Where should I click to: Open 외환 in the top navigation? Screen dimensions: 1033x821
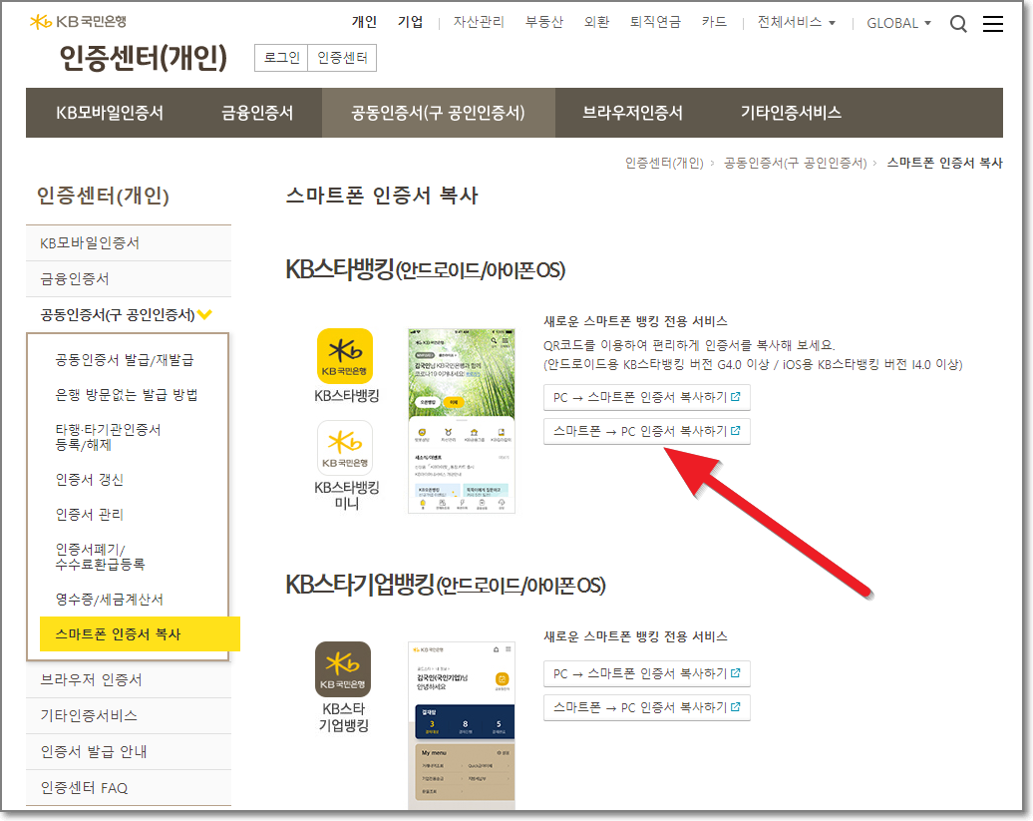pos(596,22)
